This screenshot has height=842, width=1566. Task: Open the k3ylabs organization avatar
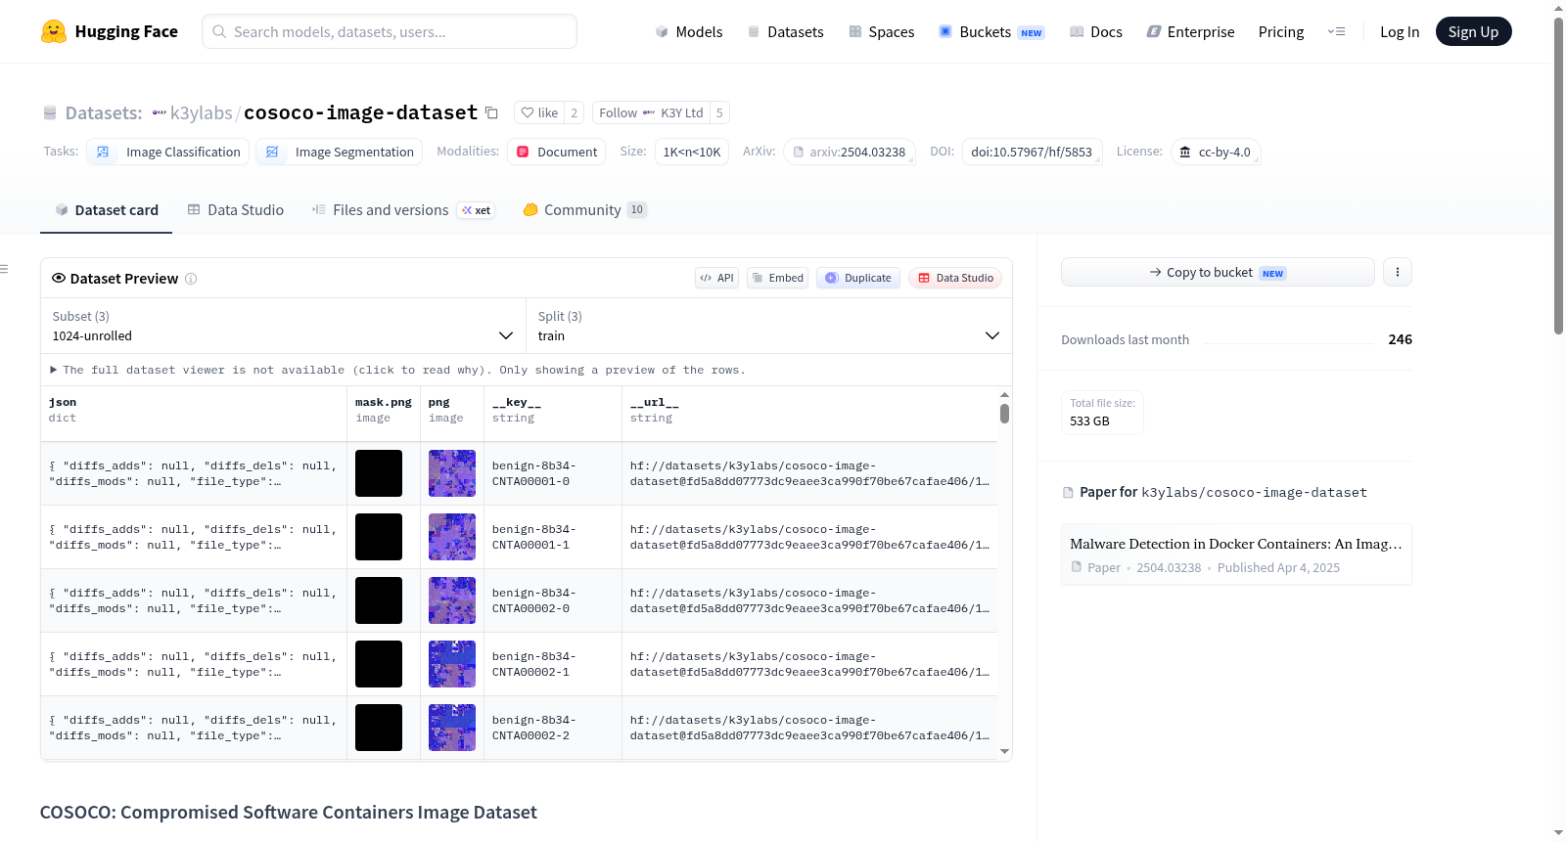click(159, 112)
